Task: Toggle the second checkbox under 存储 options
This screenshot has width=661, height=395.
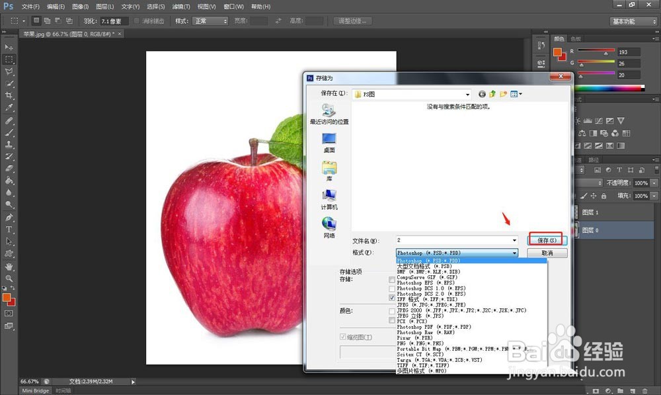Action: click(392, 289)
